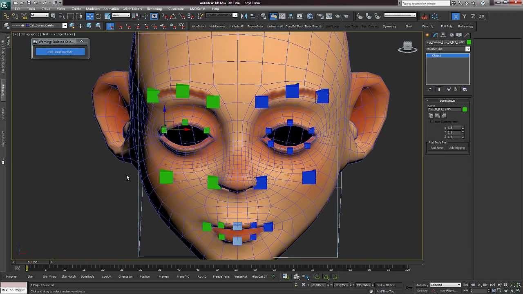Open the Hierarchy command panel tab
This screenshot has width=523, height=294.
pos(443,35)
